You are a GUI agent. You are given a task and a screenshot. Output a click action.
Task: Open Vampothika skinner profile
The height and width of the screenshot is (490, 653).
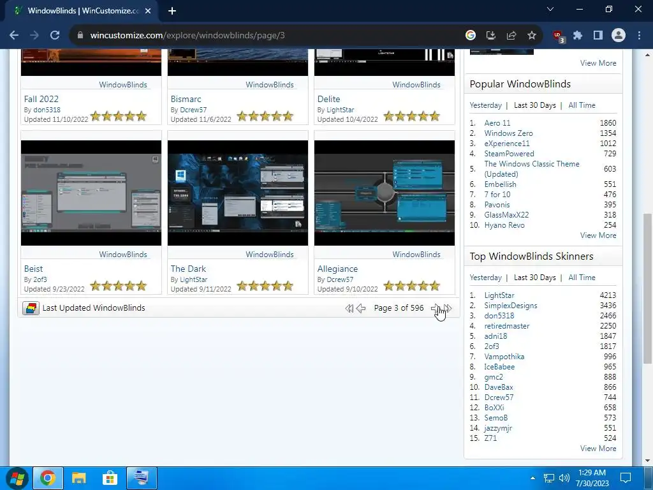pyautogui.click(x=504, y=357)
